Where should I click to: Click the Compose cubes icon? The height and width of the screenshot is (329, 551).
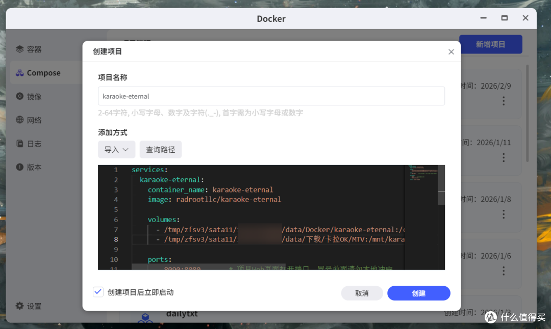pyautogui.click(x=20, y=73)
